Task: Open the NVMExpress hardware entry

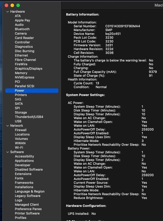Action: 25,77
